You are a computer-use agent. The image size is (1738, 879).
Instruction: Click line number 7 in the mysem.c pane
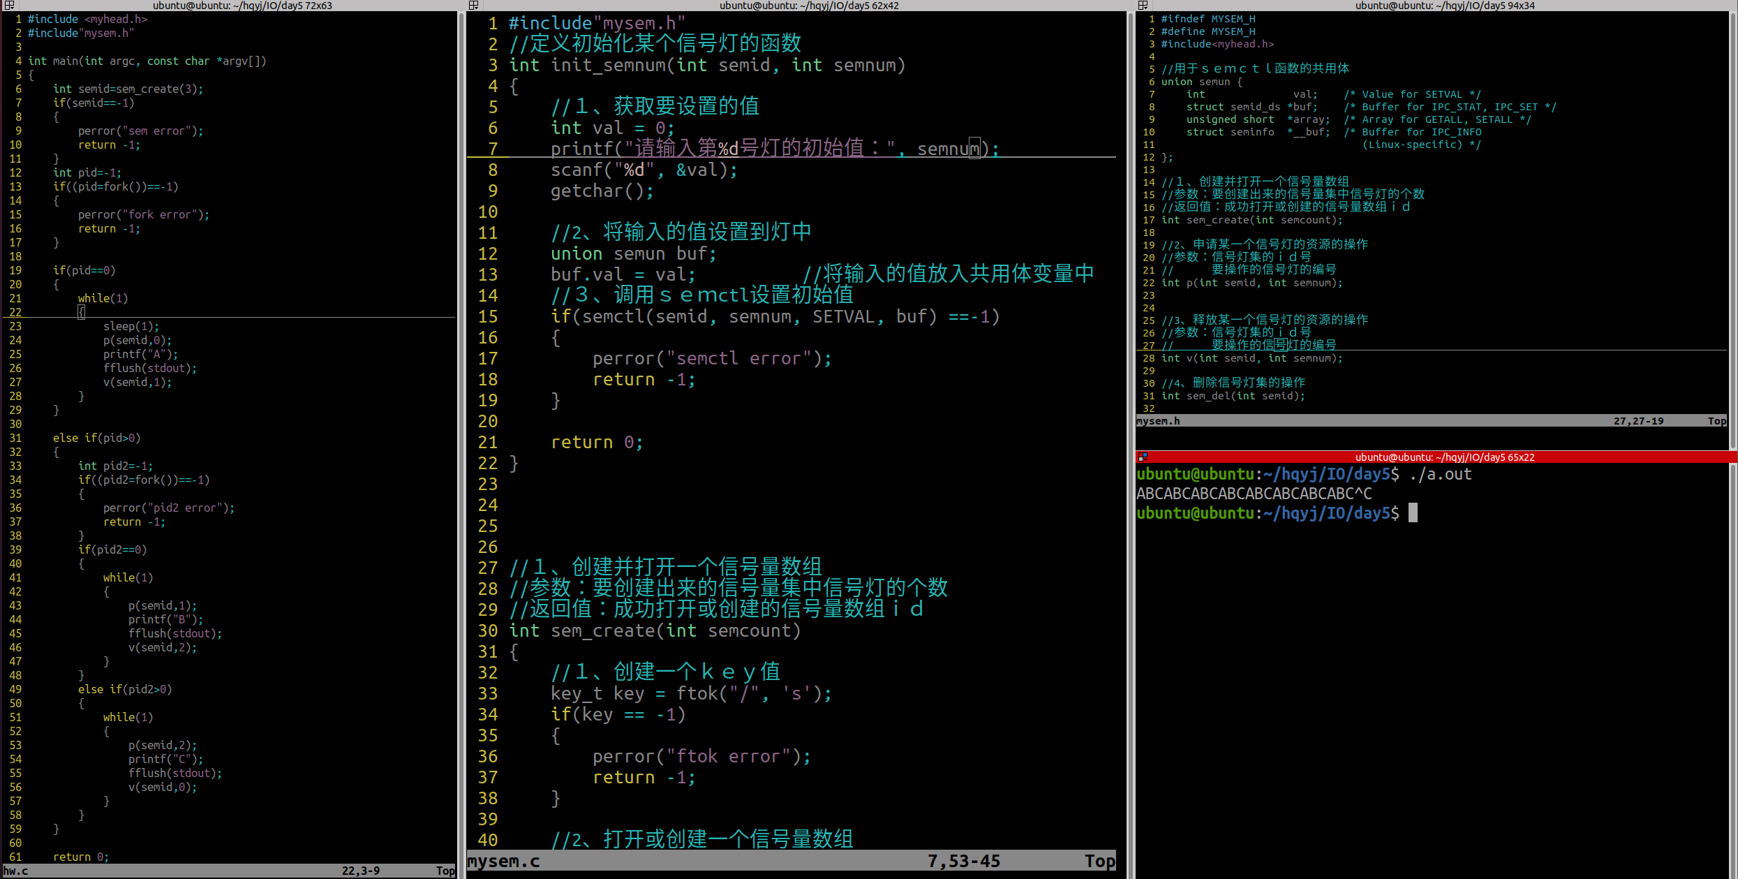(493, 149)
